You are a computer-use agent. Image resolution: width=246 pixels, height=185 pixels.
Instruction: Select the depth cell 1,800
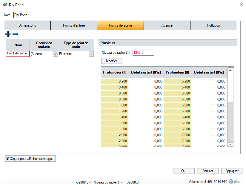(x=115, y=129)
